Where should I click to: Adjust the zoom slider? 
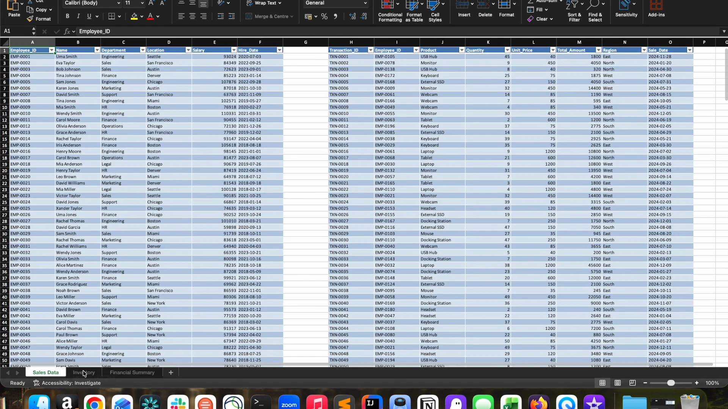671,383
